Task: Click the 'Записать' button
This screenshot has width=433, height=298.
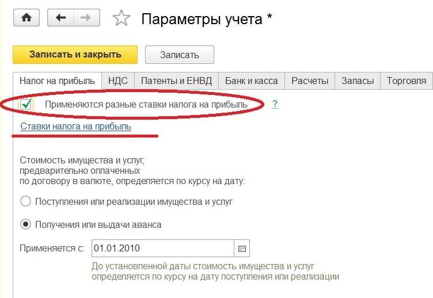Action: click(x=180, y=55)
